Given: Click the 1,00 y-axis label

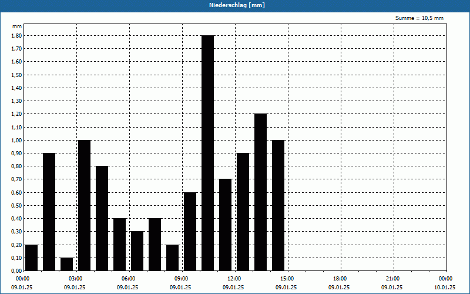Looking at the screenshot, I should 16,140.
